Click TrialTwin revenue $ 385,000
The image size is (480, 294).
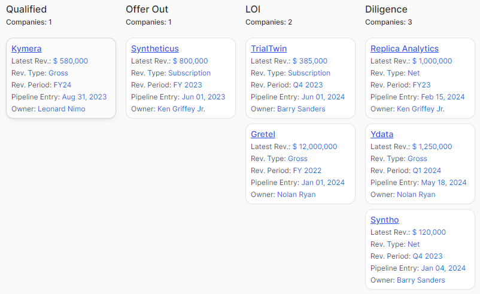click(310, 61)
